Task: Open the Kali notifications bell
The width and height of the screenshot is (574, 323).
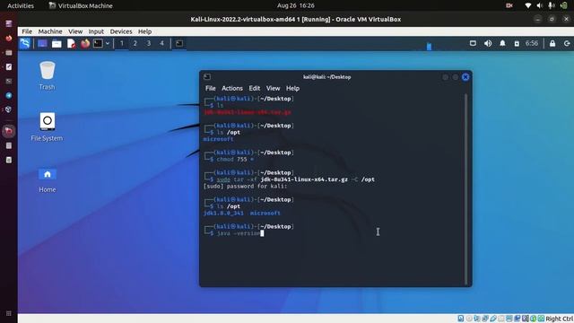Action: point(502,44)
